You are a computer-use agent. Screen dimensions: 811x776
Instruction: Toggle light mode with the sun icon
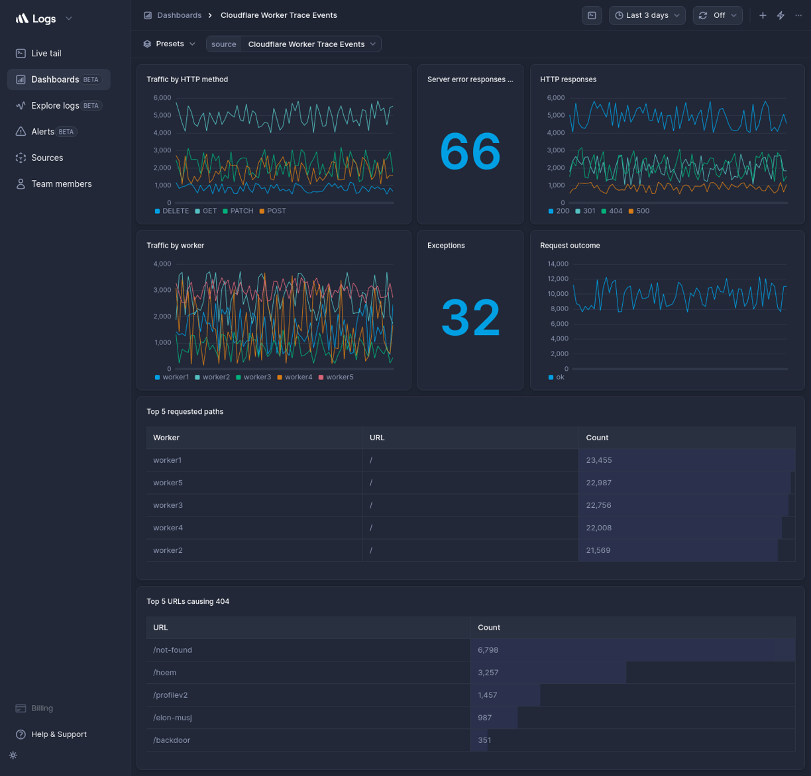coord(13,755)
